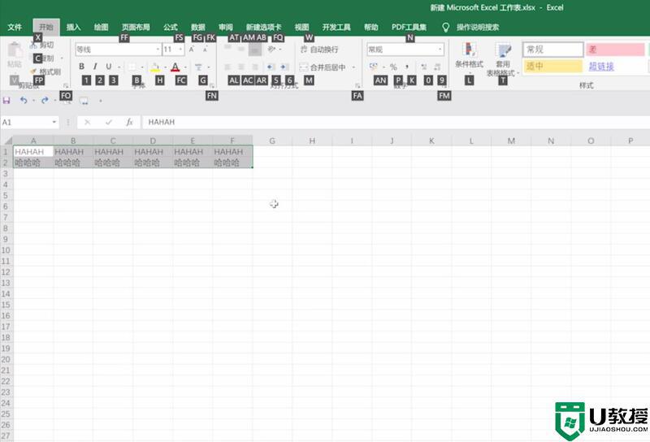Apply the 超链接 hyperlink cell style
Screen dimensions: 650x442
pyautogui.click(x=601, y=67)
